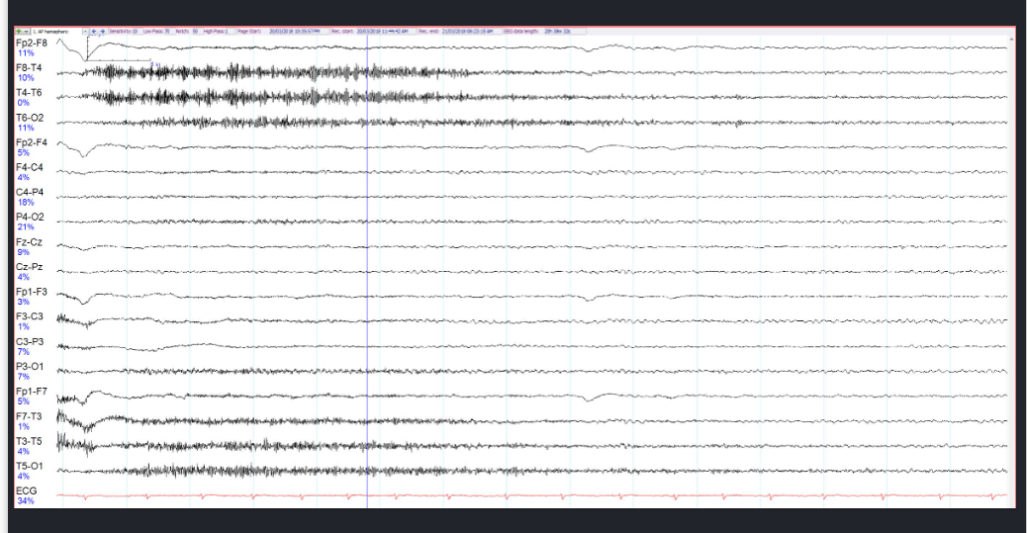Click the EEG data length value
1027x533 pixels.
557,31
